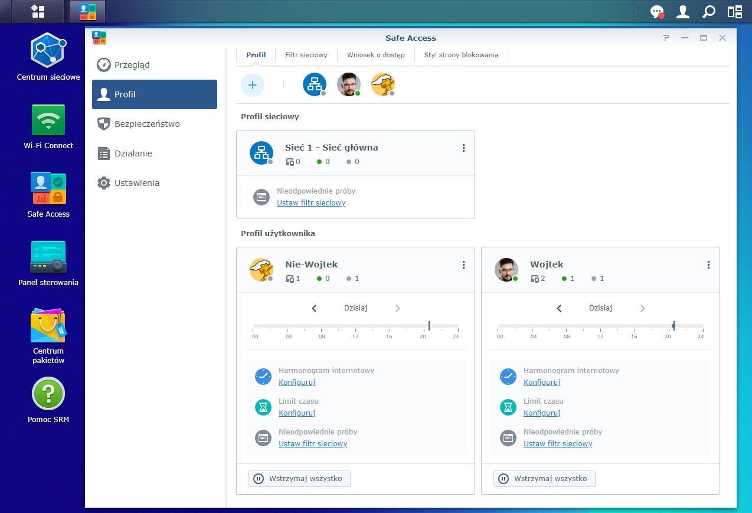Select Nie-Wojtek bird avatar in profile strip
Screen dimensions: 752x513
(x=383, y=84)
